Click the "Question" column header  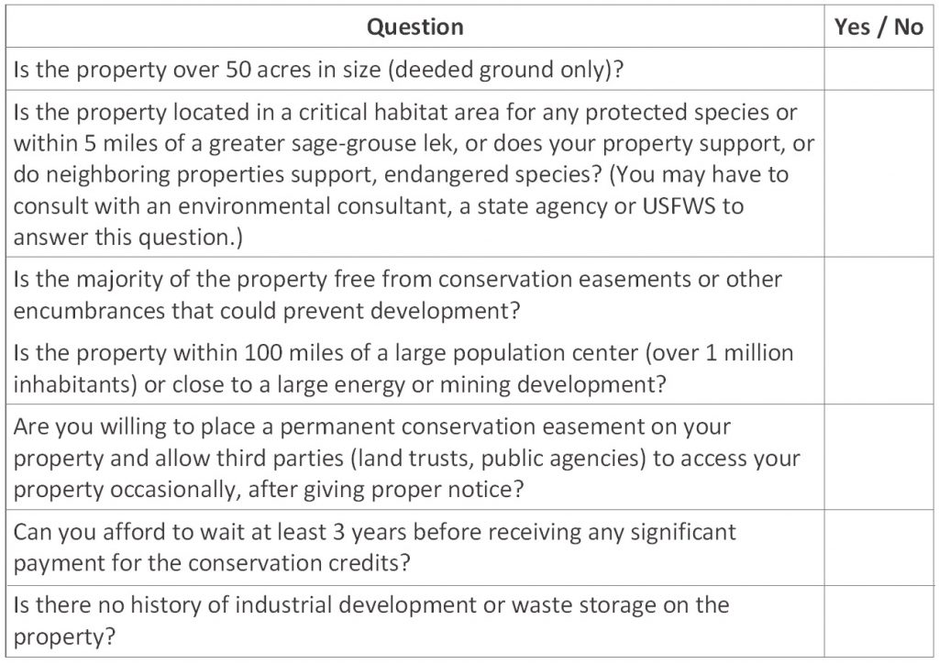[414, 28]
